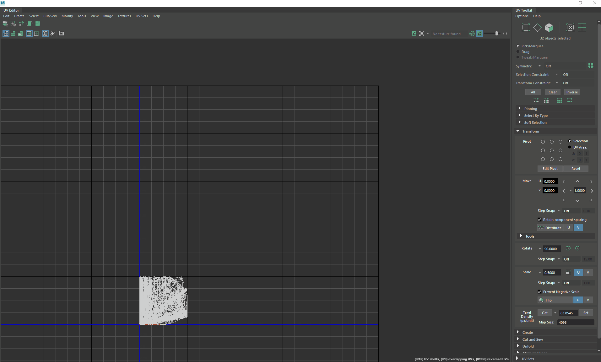
Task: Toggle the UV grid display icon
Action: click(x=45, y=34)
